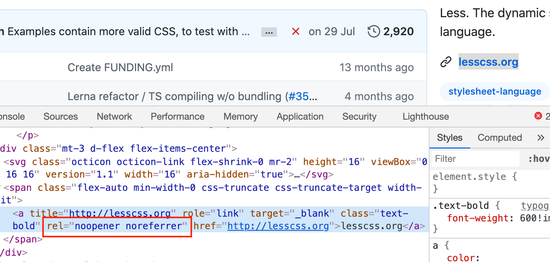Image resolution: width=550 pixels, height=262 pixels.
Task: Open the Application tab
Action: tap(300, 117)
